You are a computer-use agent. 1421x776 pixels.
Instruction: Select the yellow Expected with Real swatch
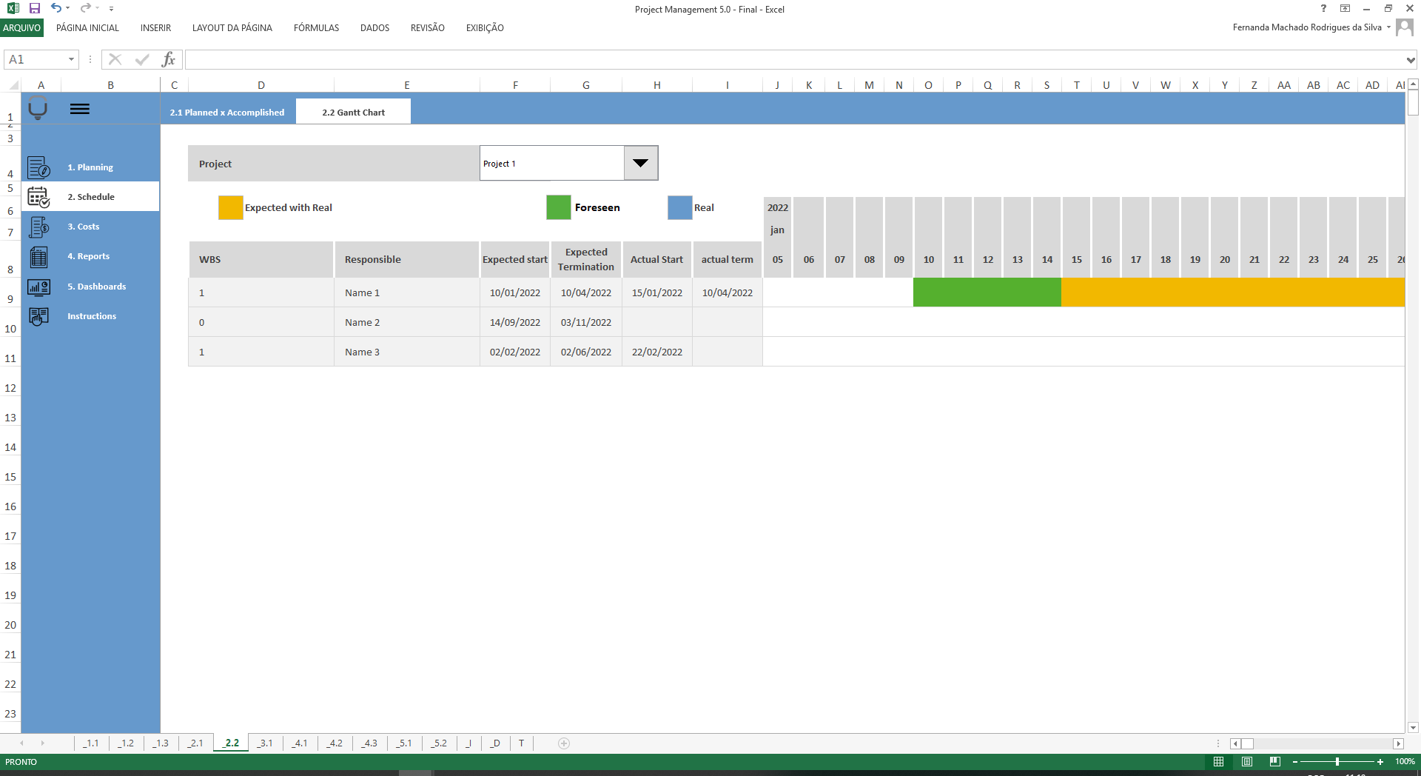coord(229,207)
